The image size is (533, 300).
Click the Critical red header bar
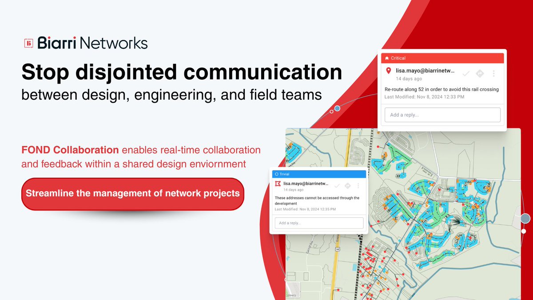[x=443, y=58]
